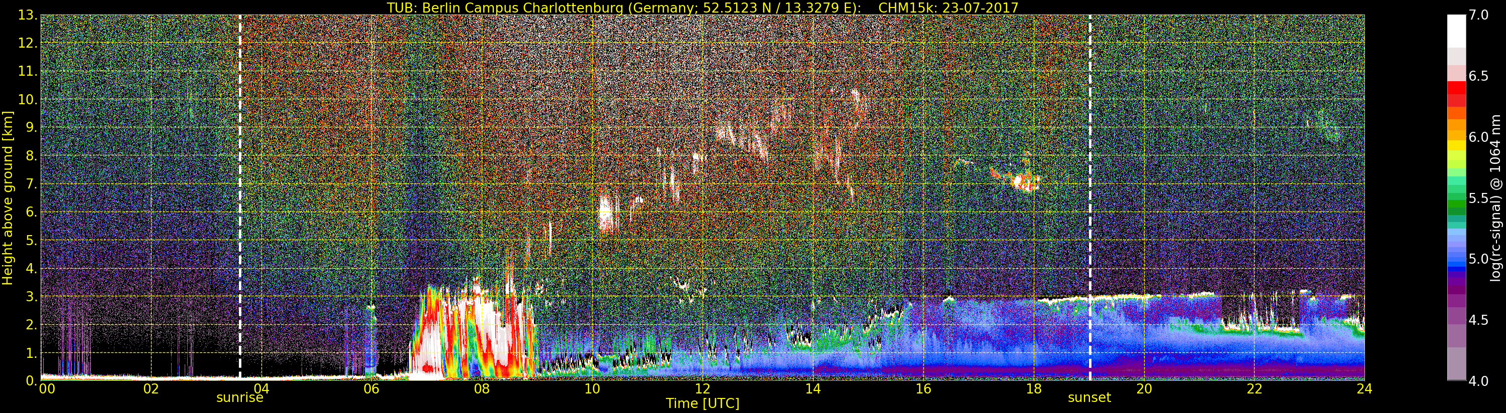The height and width of the screenshot is (413, 1506).
Task: Click the "sunrise" label below the time axis
Action: (x=240, y=398)
